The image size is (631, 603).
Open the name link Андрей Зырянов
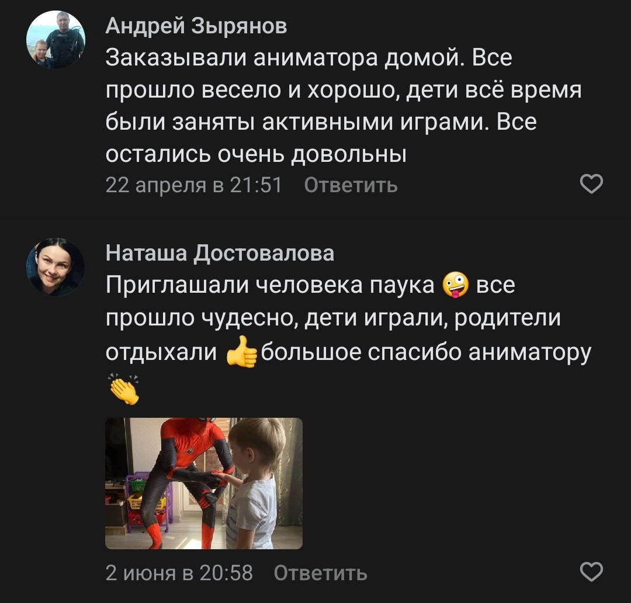click(196, 26)
